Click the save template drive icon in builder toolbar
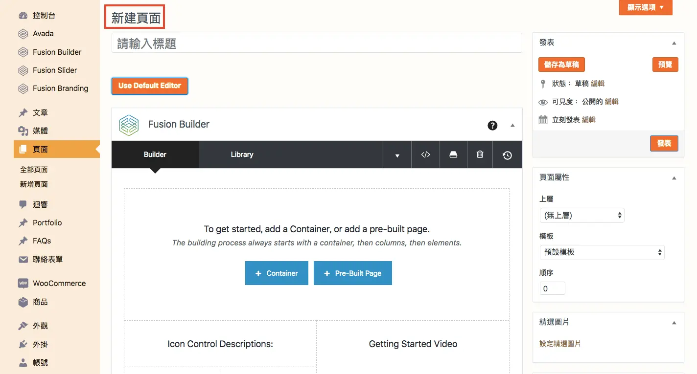The image size is (697, 374). point(453,154)
